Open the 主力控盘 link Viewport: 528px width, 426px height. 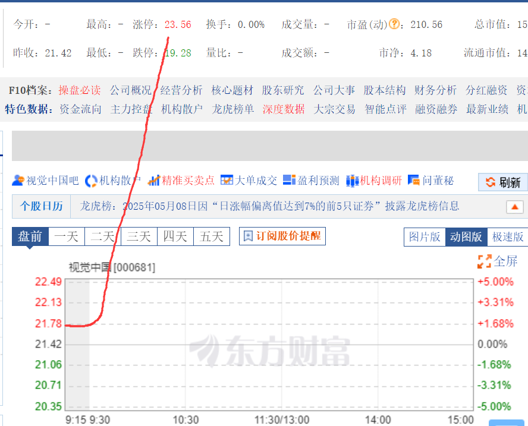click(131, 109)
